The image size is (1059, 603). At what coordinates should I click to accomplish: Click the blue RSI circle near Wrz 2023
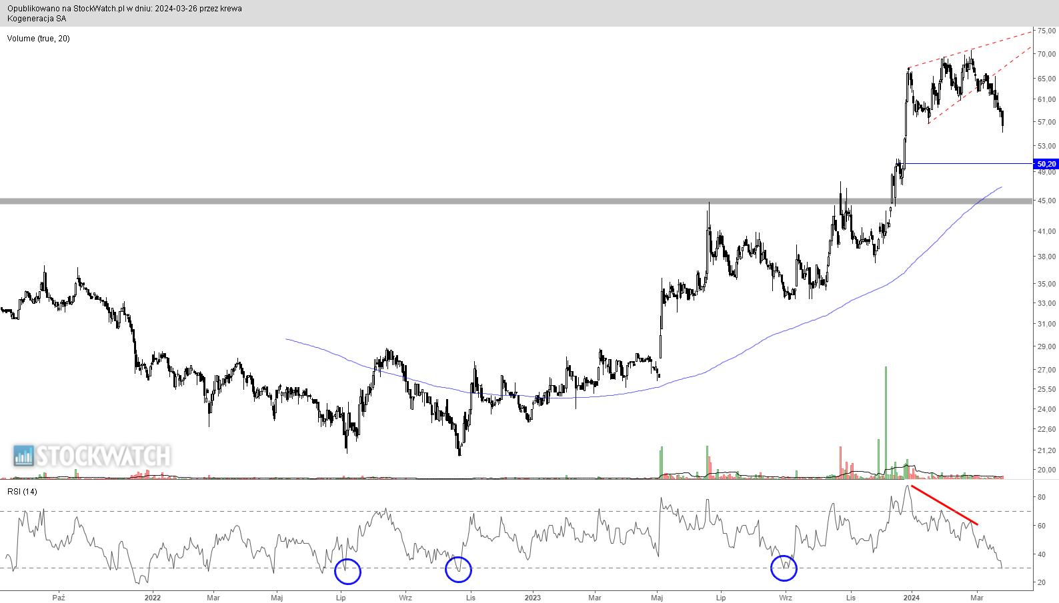tap(784, 568)
